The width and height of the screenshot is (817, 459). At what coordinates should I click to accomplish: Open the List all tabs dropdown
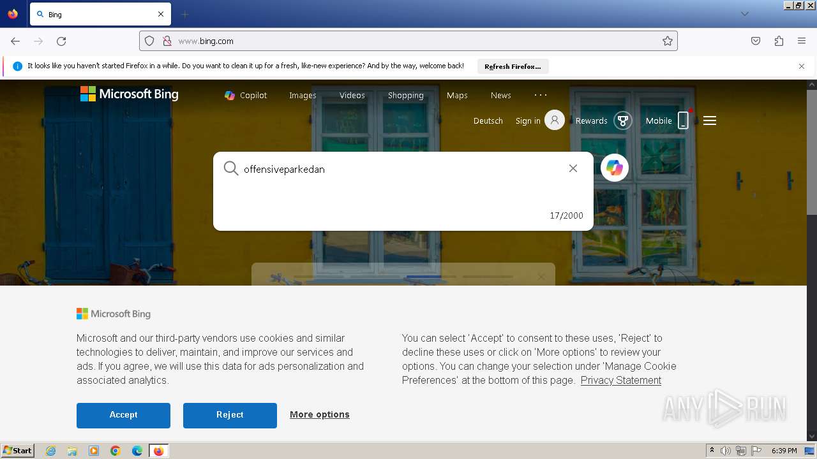click(744, 14)
